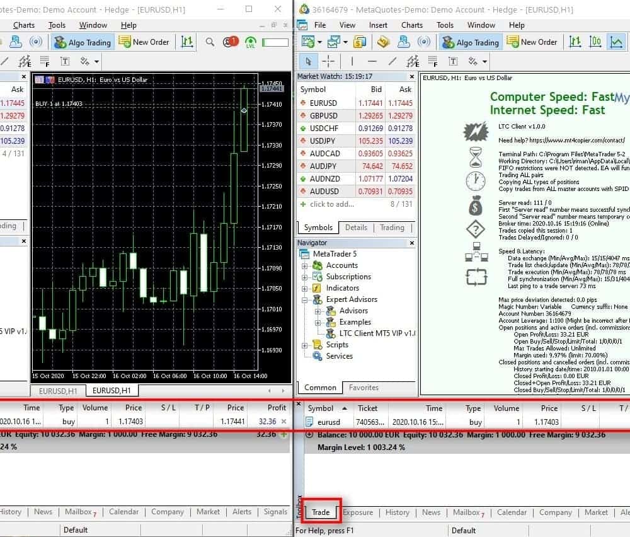
Task: Expand the Examples subfolder
Action: 318,323
